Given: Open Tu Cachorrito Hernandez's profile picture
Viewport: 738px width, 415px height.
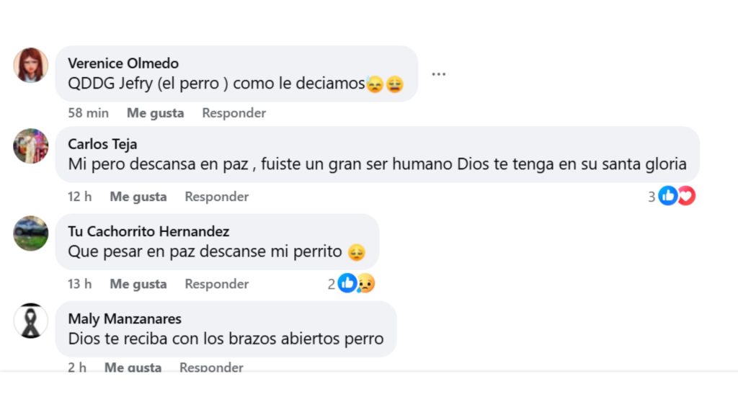Looking at the screenshot, I should pos(30,236).
